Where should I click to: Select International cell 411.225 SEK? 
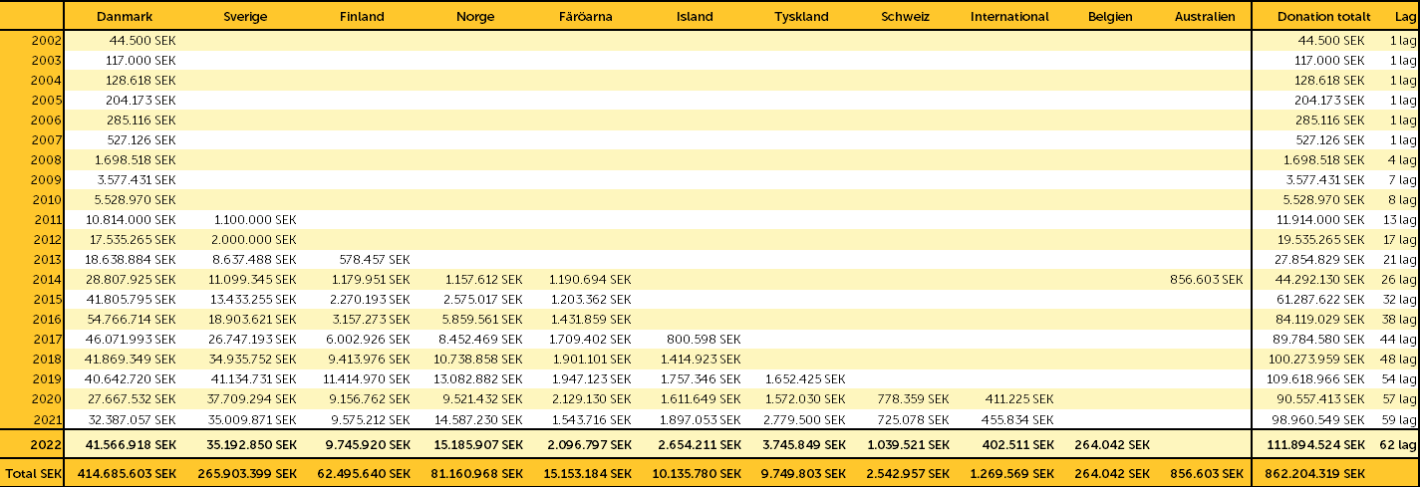[x=1019, y=397]
